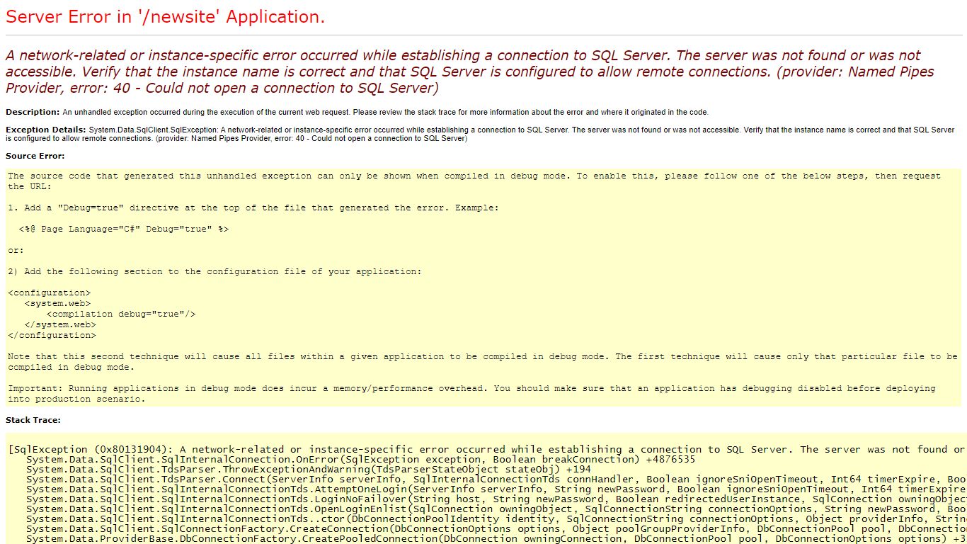Click the <compilation debug="true"/> line
967x544 pixels.
click(121, 314)
